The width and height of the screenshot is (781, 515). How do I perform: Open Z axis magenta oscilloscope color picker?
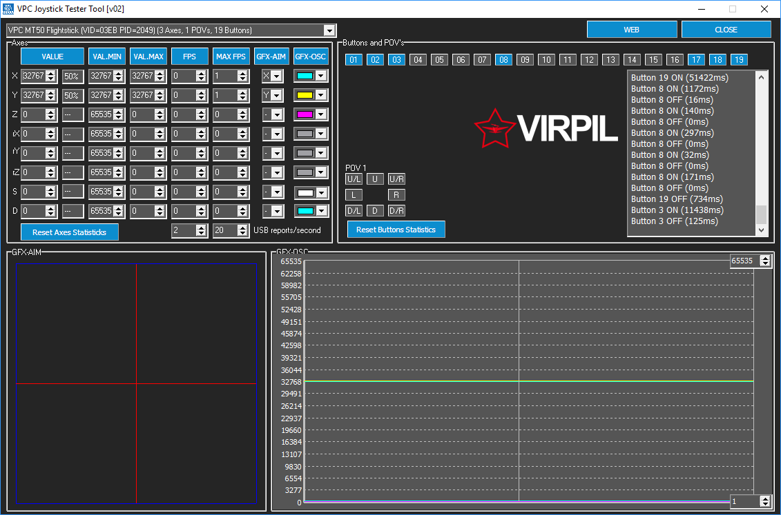pos(311,115)
